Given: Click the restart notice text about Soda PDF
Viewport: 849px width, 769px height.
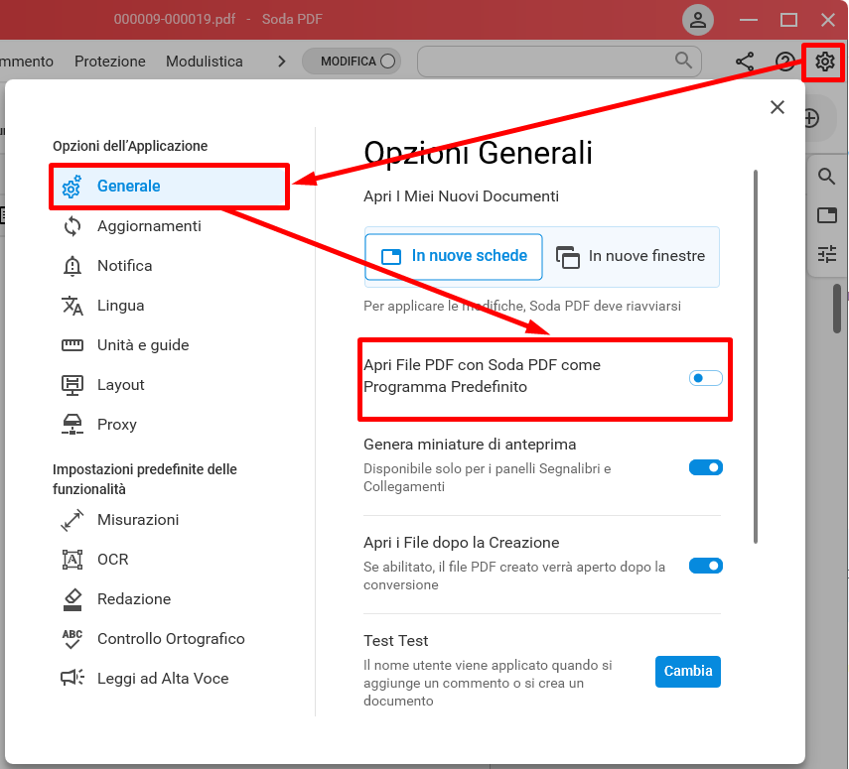Looking at the screenshot, I should (x=522, y=307).
